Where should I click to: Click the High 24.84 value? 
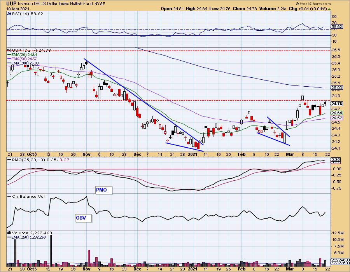point(196,9)
